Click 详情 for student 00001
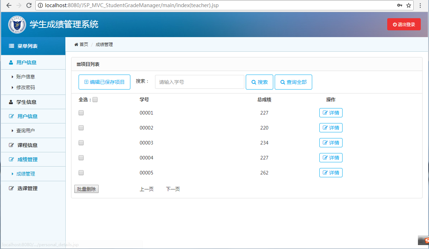Screen dimensions: 429x249 click(x=331, y=113)
